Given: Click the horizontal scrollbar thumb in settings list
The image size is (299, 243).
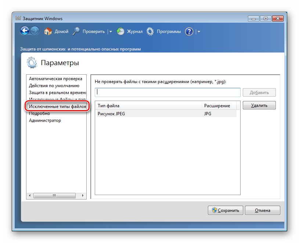Looking at the screenshot, I should (x=54, y=195).
